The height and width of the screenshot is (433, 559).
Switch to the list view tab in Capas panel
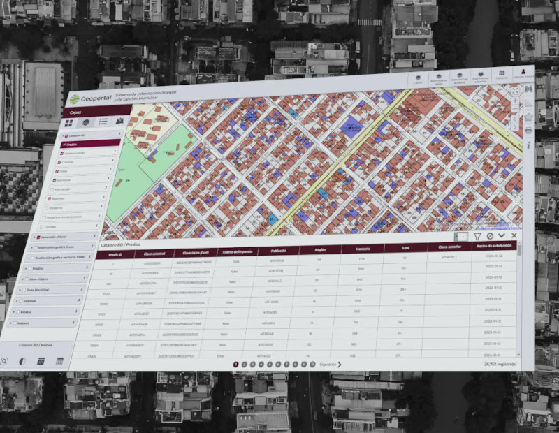[103, 122]
